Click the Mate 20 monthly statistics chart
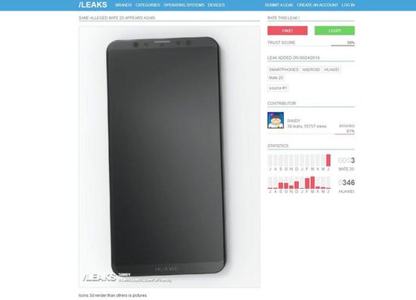The width and height of the screenshot is (416, 300). [x=300, y=162]
